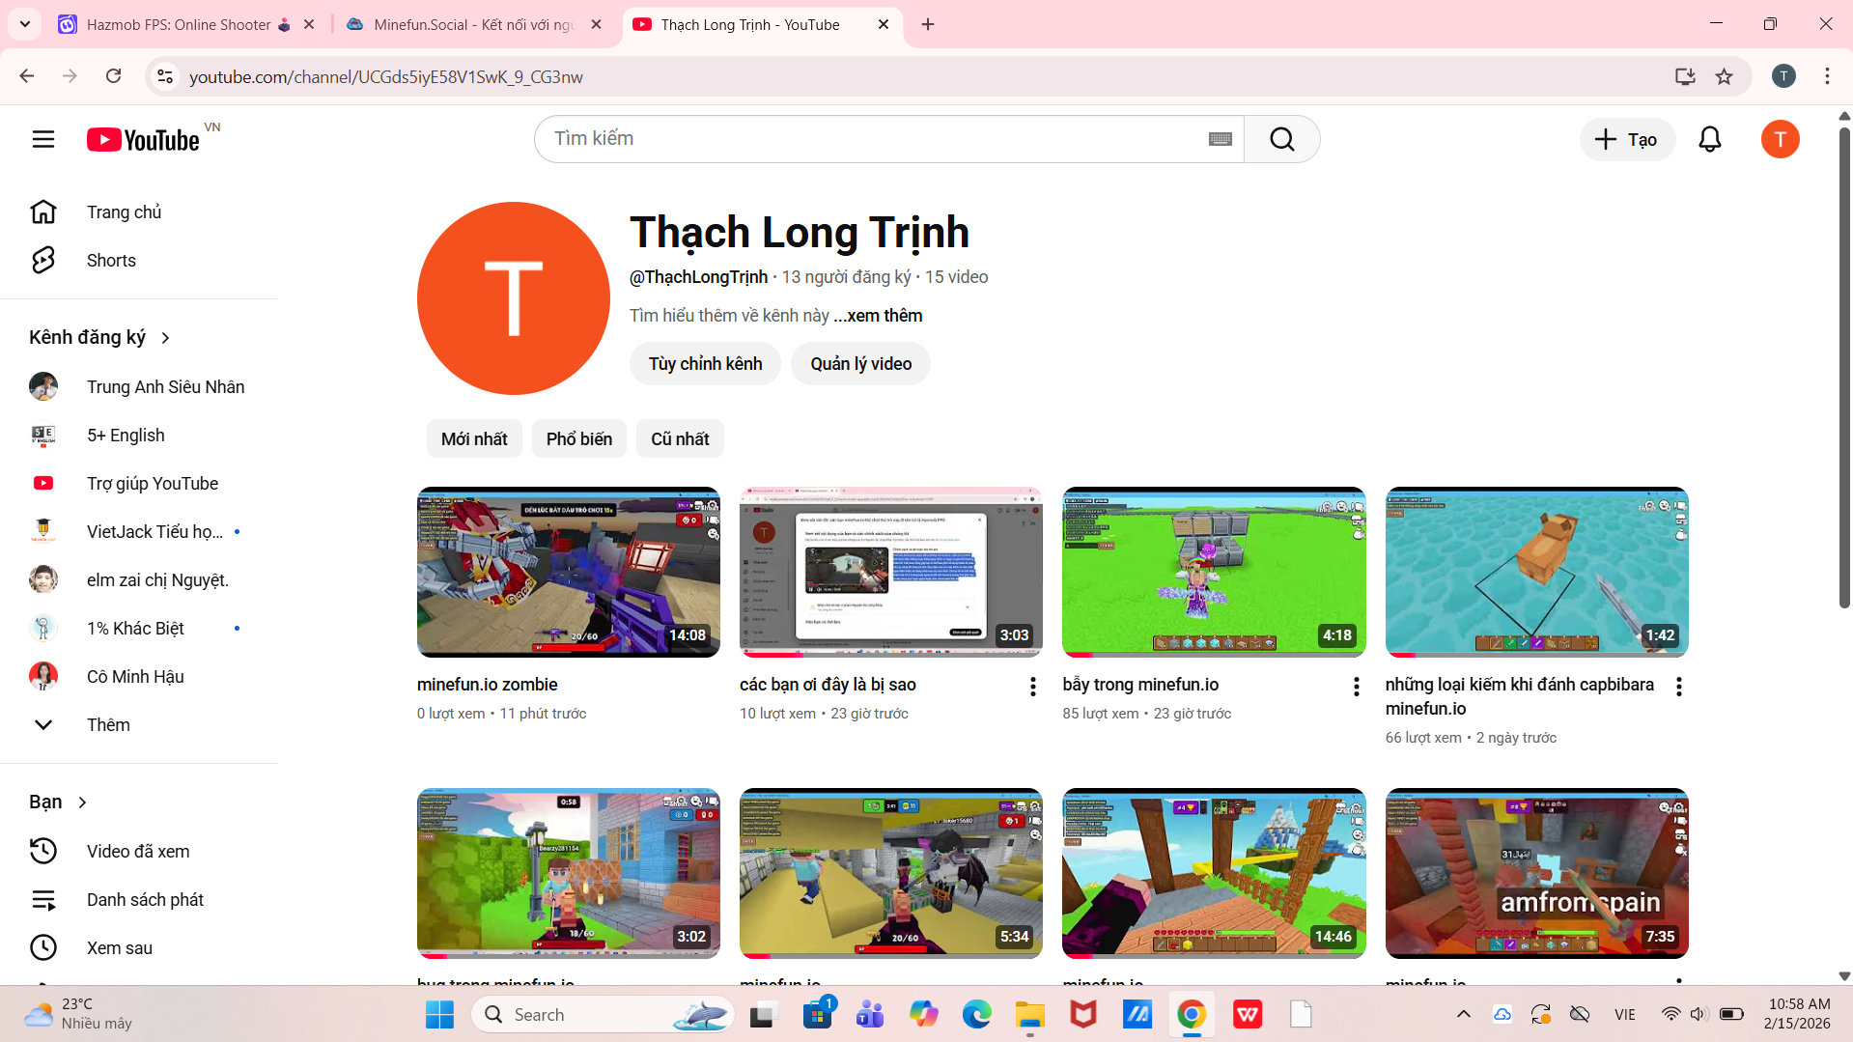The height and width of the screenshot is (1042, 1853).
Task: Select the Cũ nhất sort filter
Action: (x=680, y=438)
